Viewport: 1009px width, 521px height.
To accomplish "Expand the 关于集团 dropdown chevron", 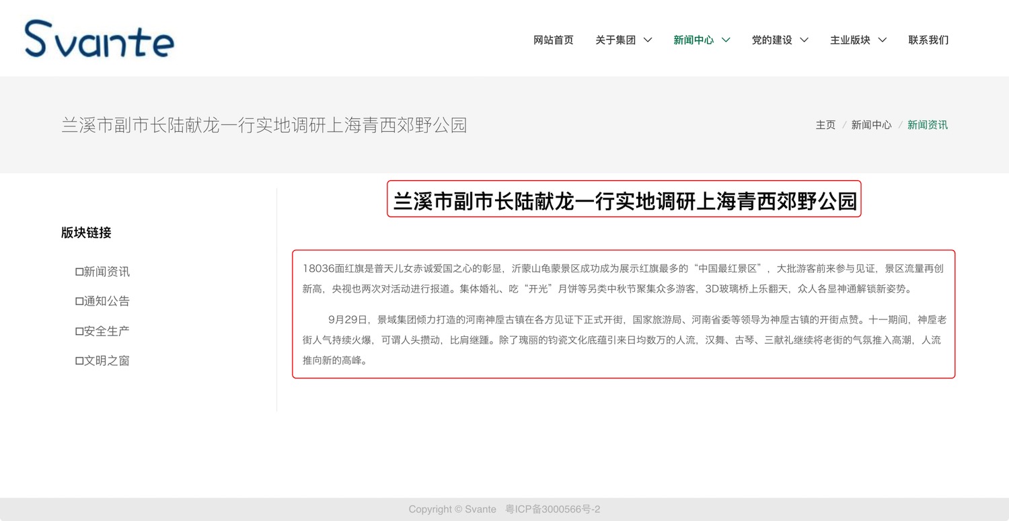I will (x=648, y=40).
